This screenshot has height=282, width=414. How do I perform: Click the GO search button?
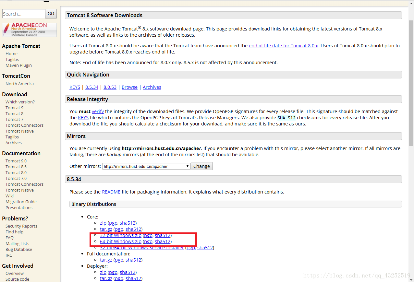[x=51, y=14]
